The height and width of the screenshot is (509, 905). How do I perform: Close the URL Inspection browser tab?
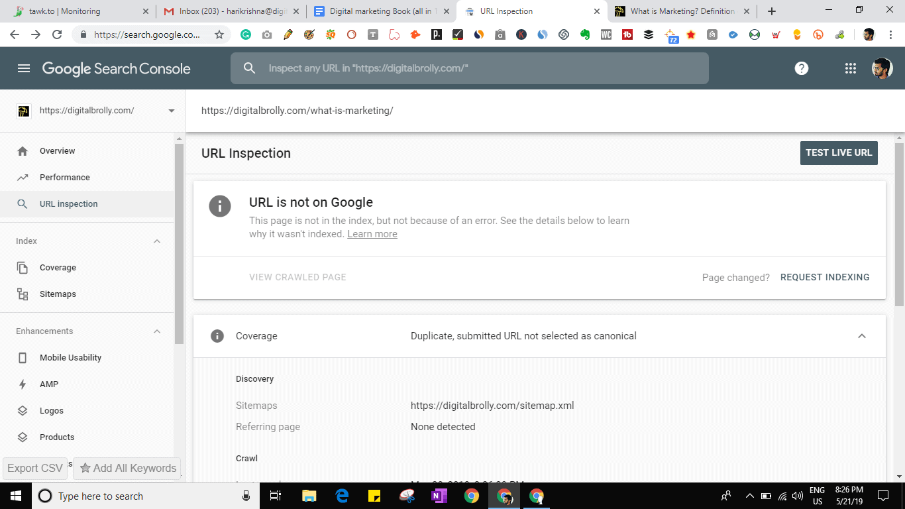(597, 11)
